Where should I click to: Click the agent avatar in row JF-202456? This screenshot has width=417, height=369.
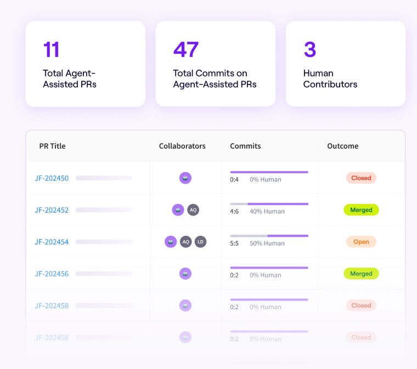pos(185,274)
